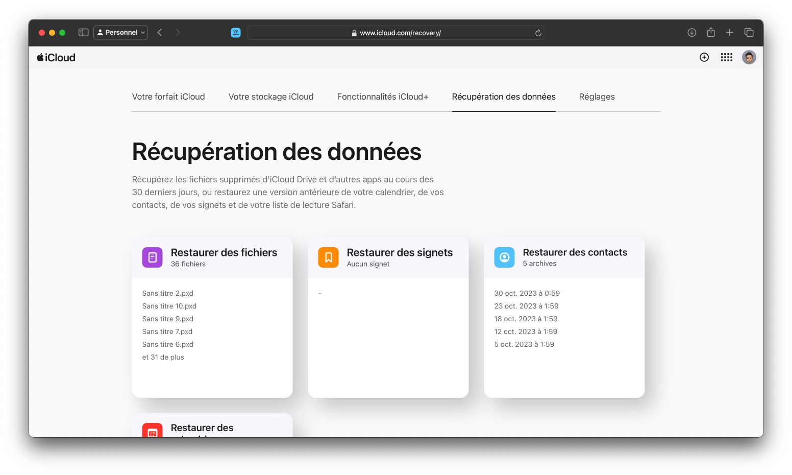Select file Sans titre 9.pxd
Viewport: 792px width, 475px height.
tap(168, 319)
